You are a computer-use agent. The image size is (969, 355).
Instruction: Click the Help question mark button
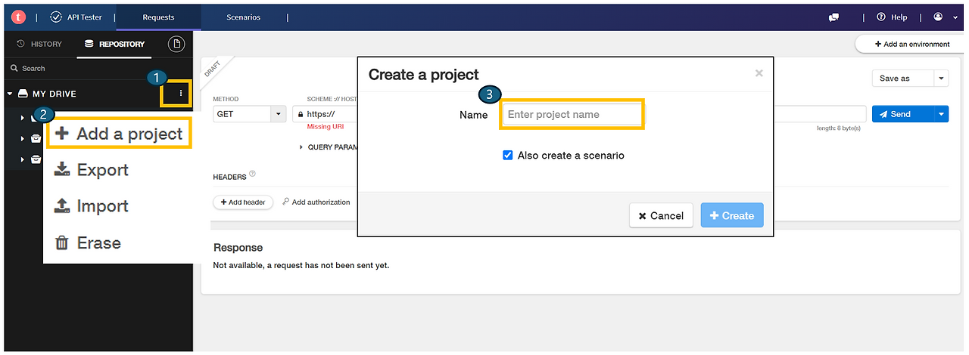click(x=892, y=17)
